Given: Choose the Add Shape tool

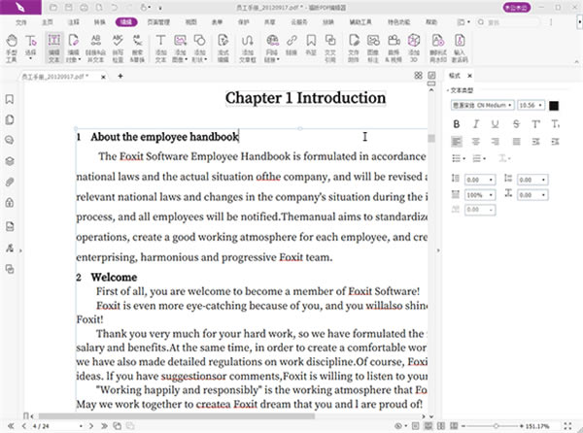Looking at the screenshot, I should click(200, 49).
